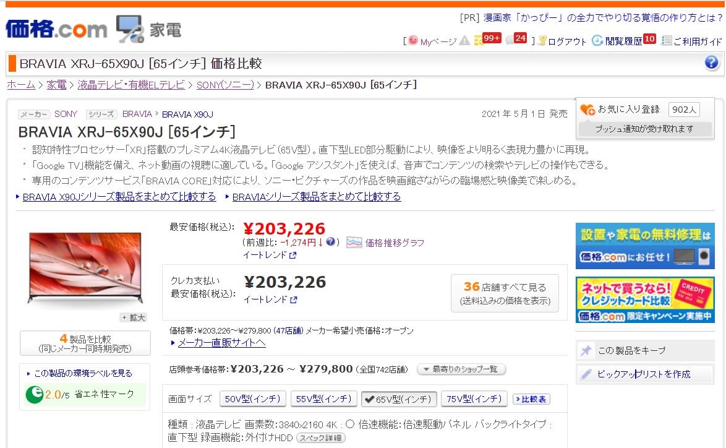
Task: Click the Myページ face icon
Action: click(x=413, y=41)
